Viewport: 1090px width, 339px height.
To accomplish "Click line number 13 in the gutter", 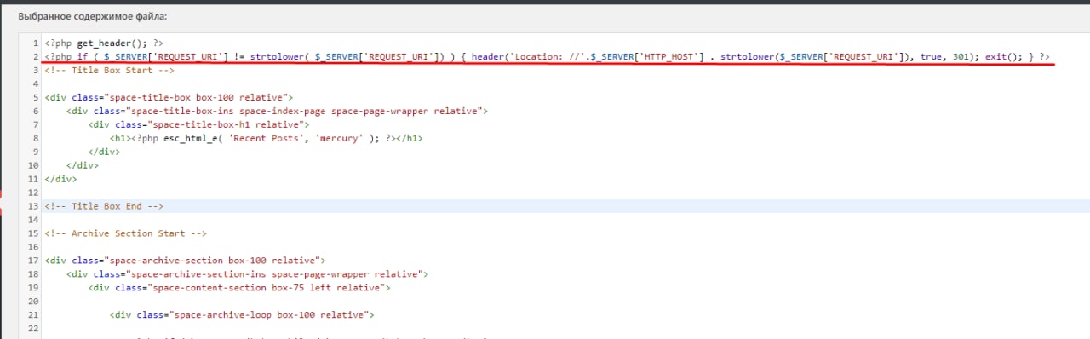I will (33, 206).
